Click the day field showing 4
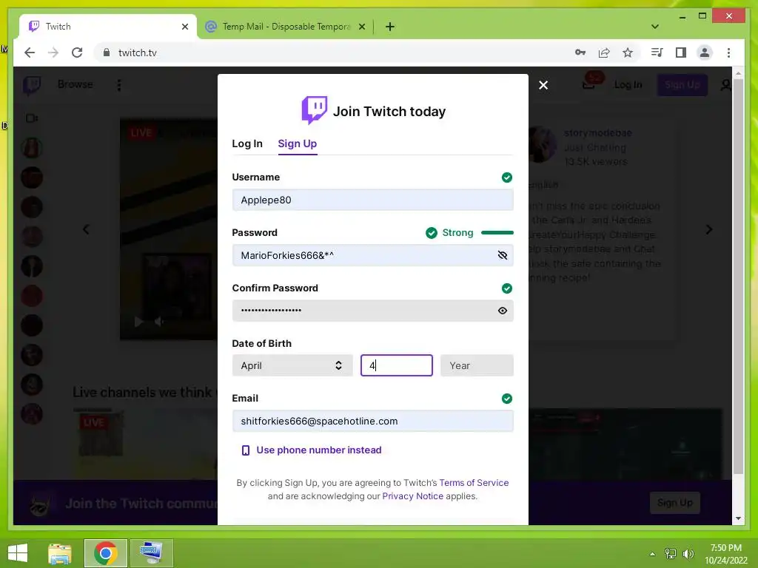Viewport: 758px width, 568px height. coord(397,365)
